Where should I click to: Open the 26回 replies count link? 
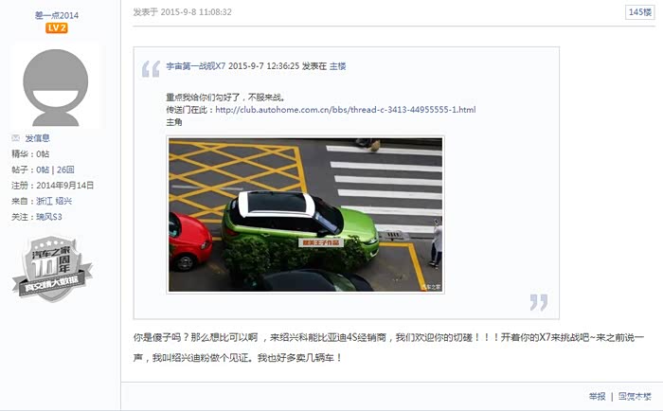pyautogui.click(x=65, y=170)
